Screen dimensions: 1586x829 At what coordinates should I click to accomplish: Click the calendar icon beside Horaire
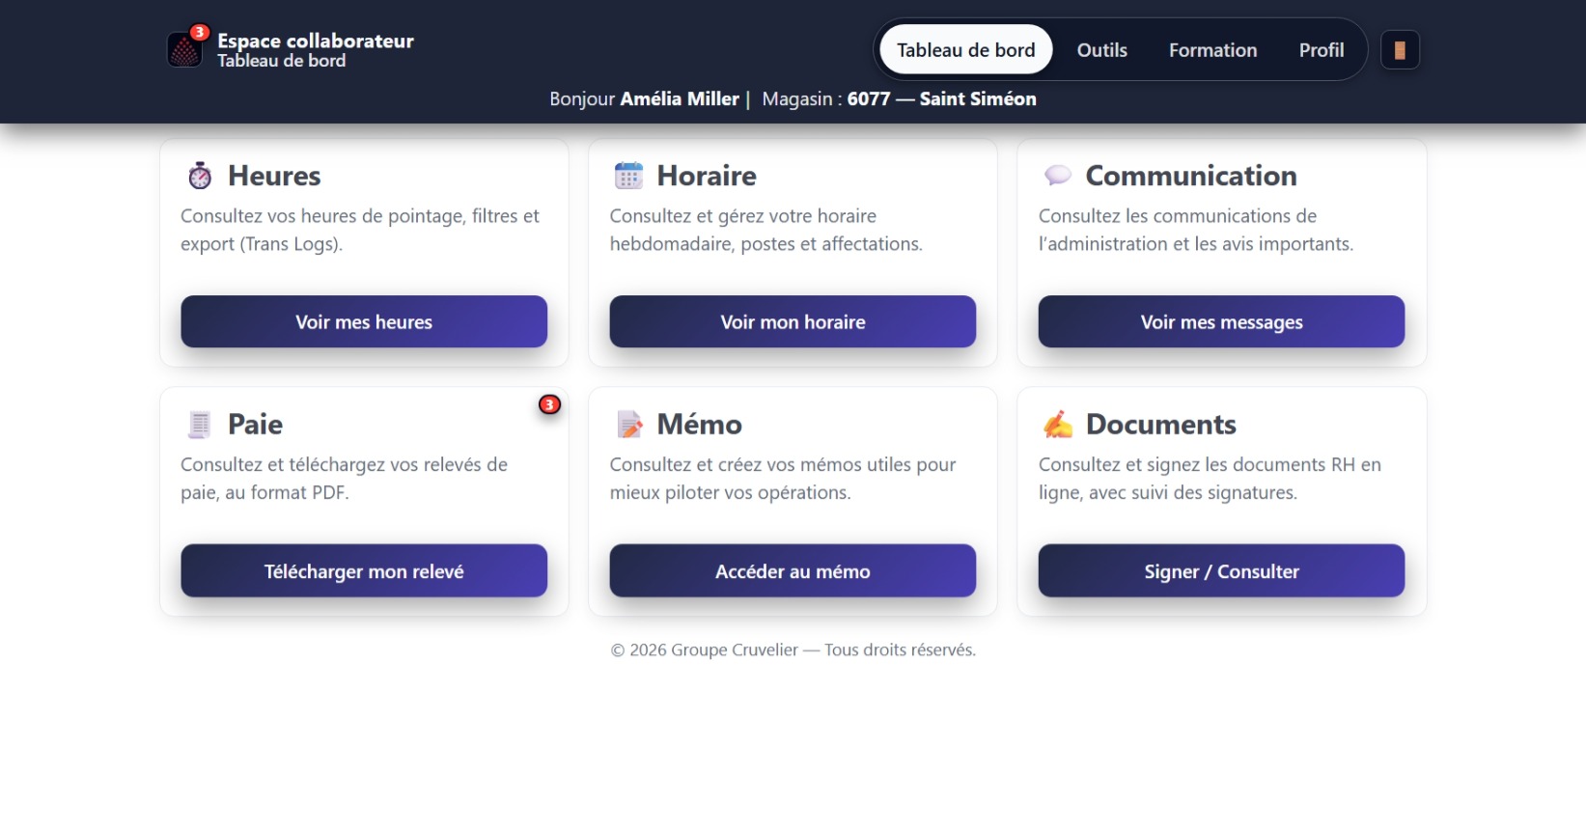[628, 176]
